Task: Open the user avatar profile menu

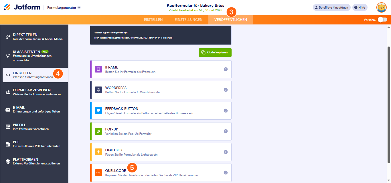Action: click(x=381, y=7)
